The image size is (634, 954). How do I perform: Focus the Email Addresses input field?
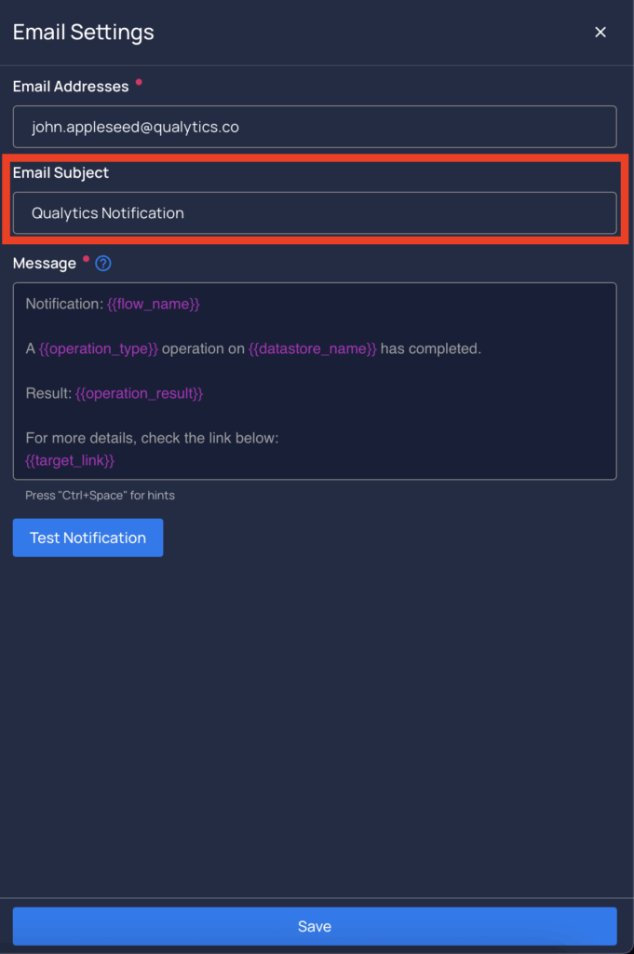[315, 127]
